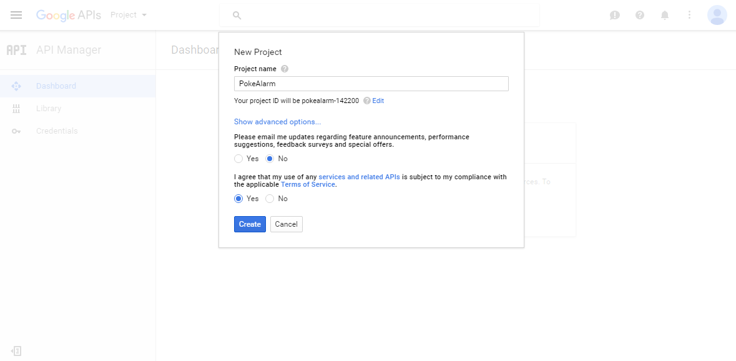Click the help icon beside Project name
Screen dimensions: 736x361
click(285, 69)
